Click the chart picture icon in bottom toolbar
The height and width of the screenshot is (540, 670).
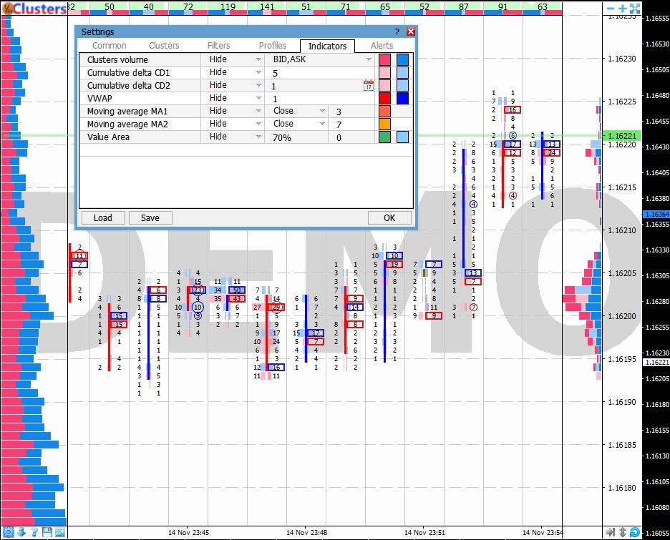point(60,532)
